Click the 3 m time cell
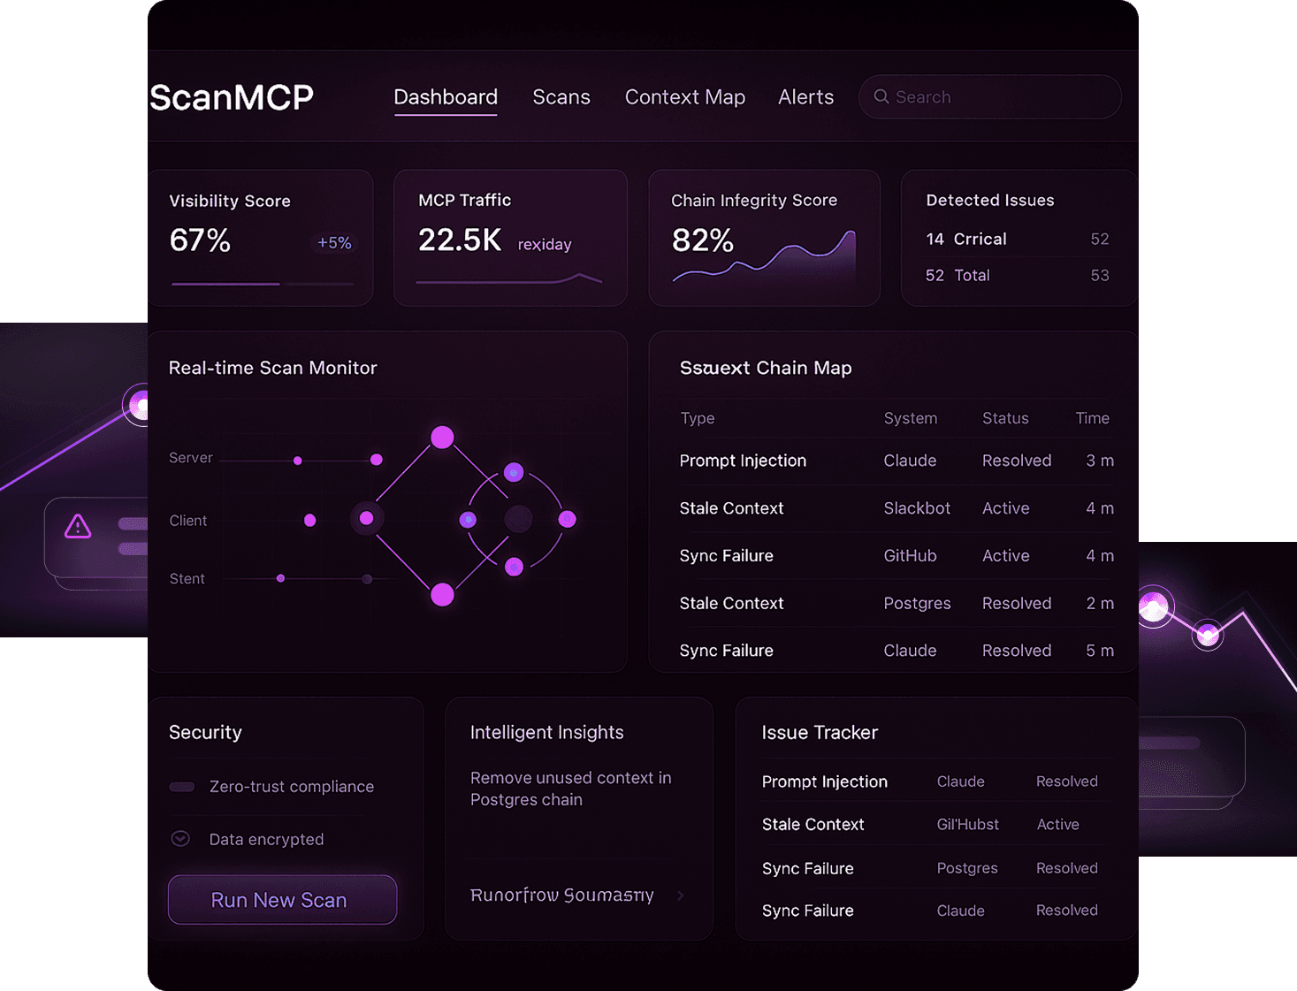 tap(1100, 461)
